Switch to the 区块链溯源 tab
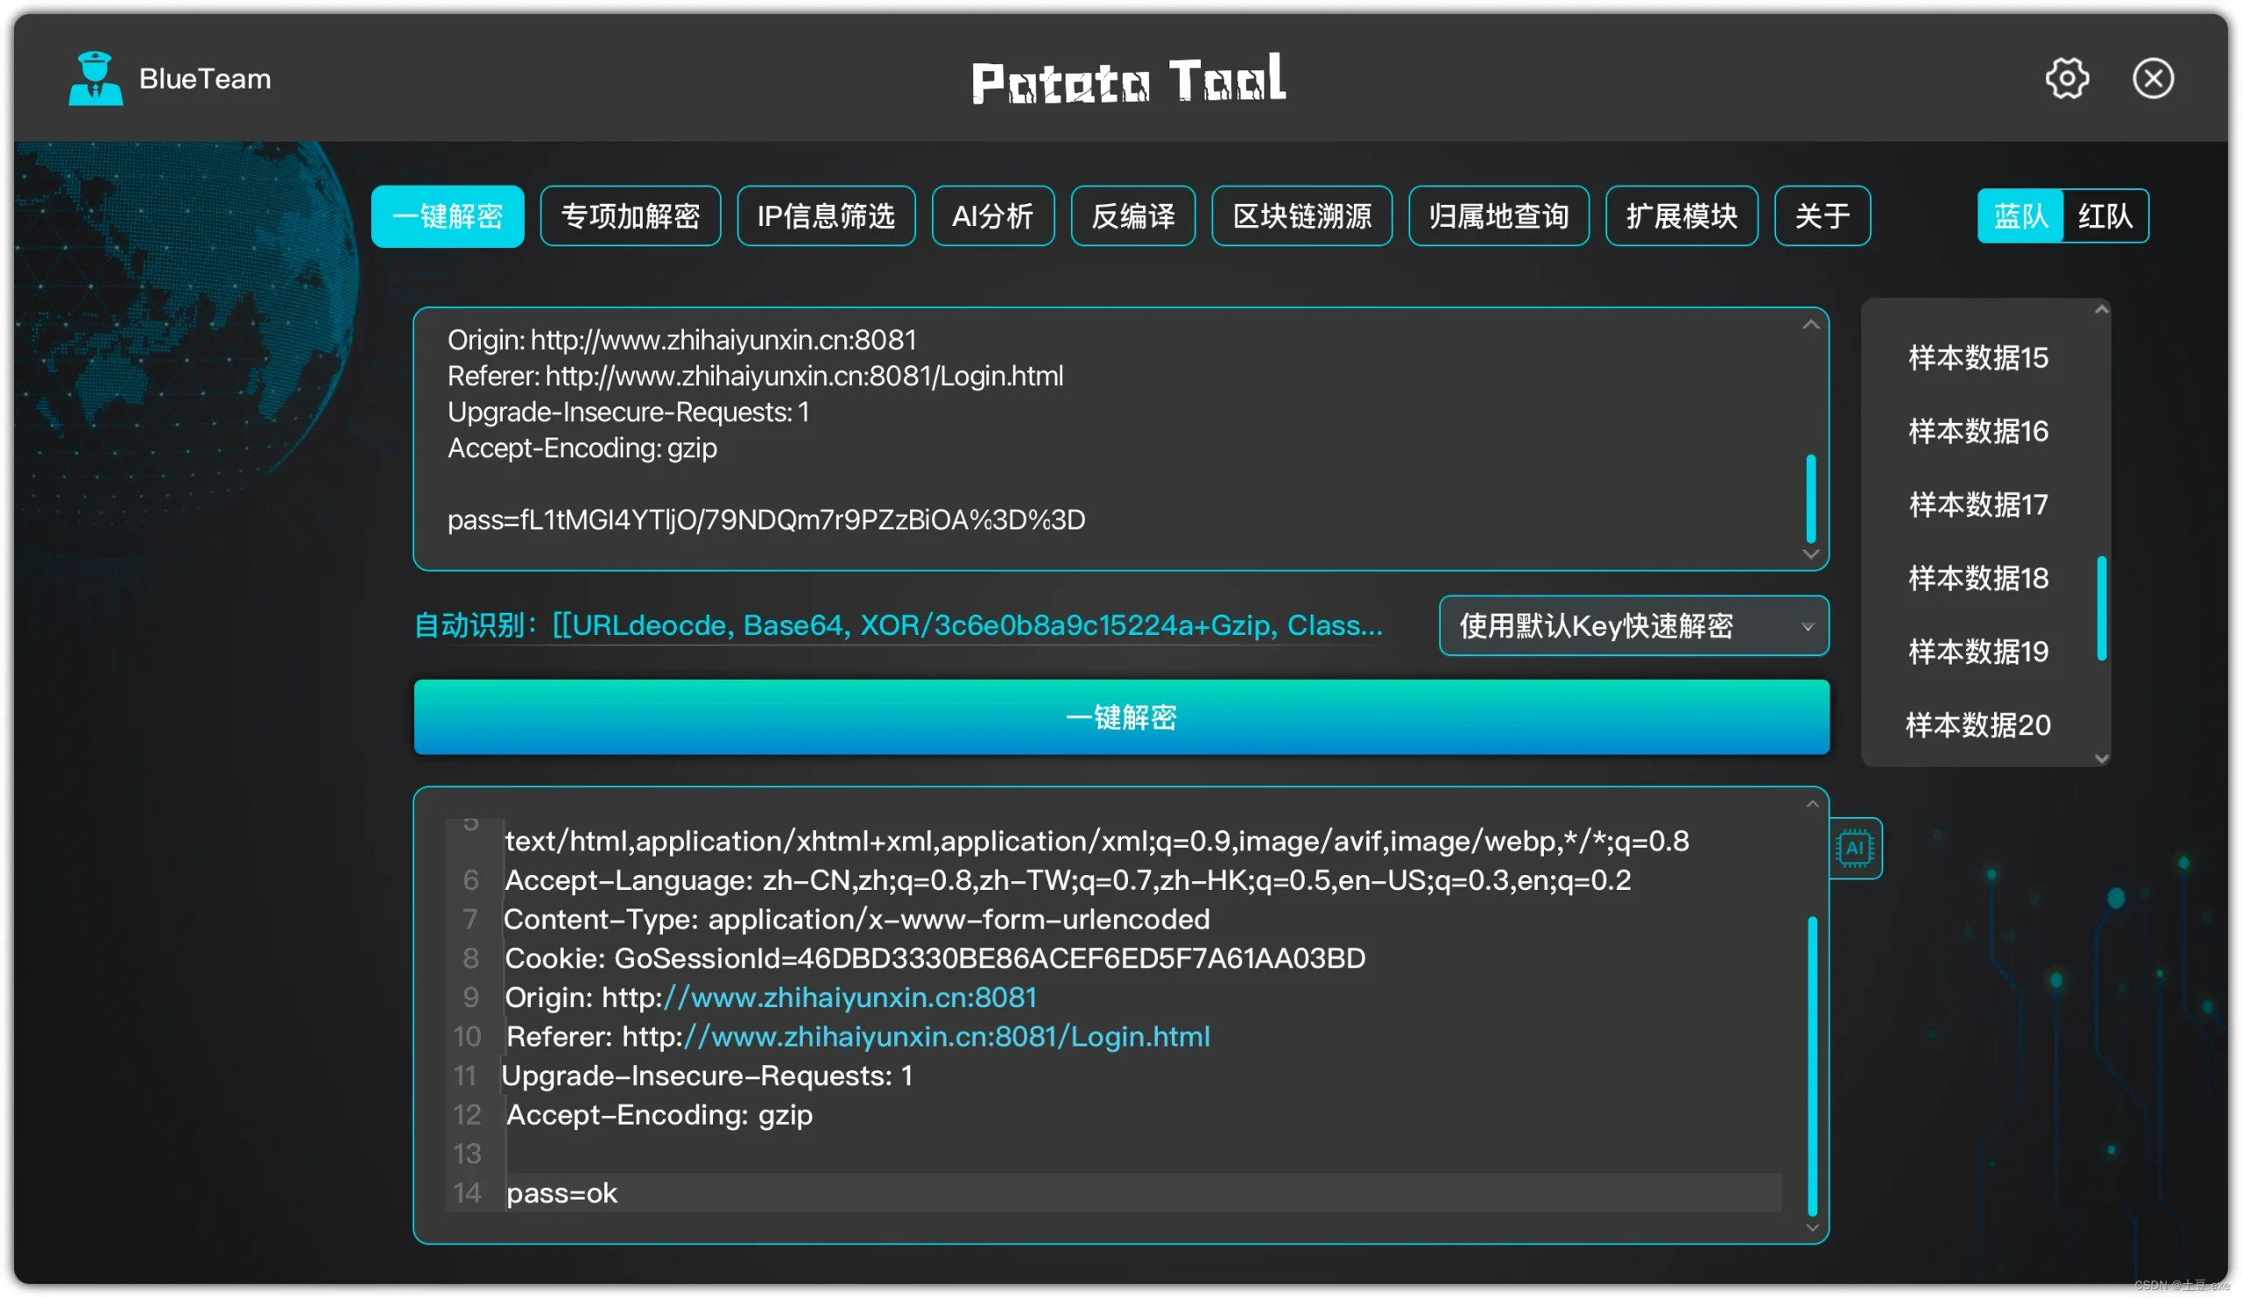2242x1298 pixels. [x=1301, y=216]
